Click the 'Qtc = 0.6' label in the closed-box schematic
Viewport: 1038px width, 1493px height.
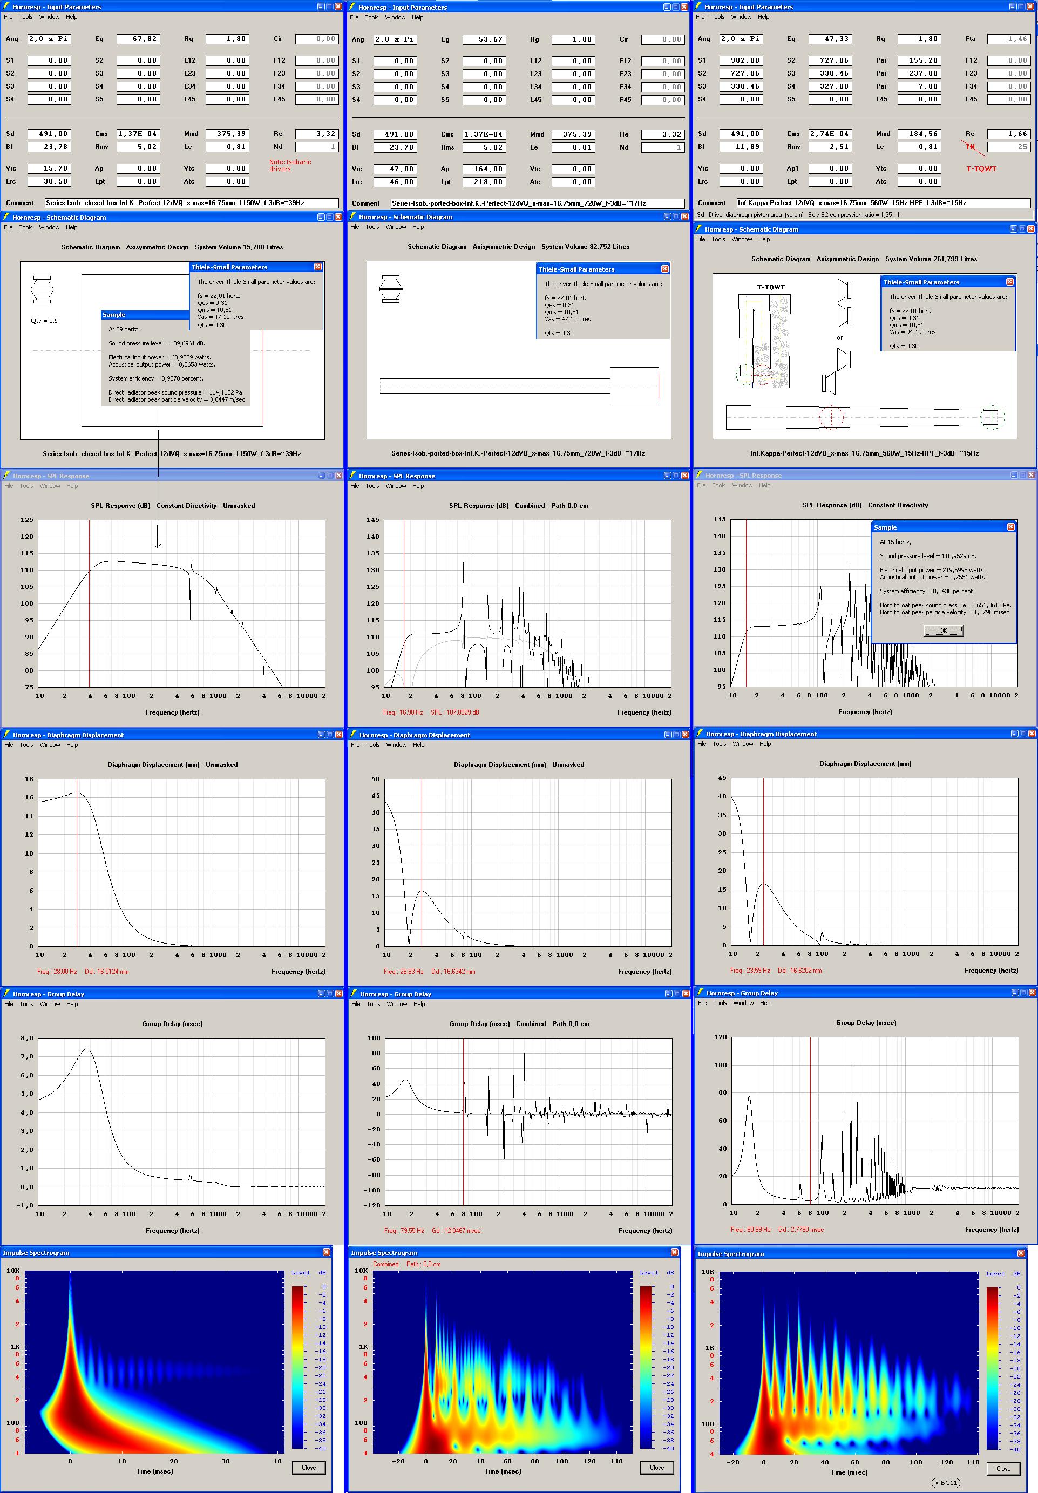(44, 321)
